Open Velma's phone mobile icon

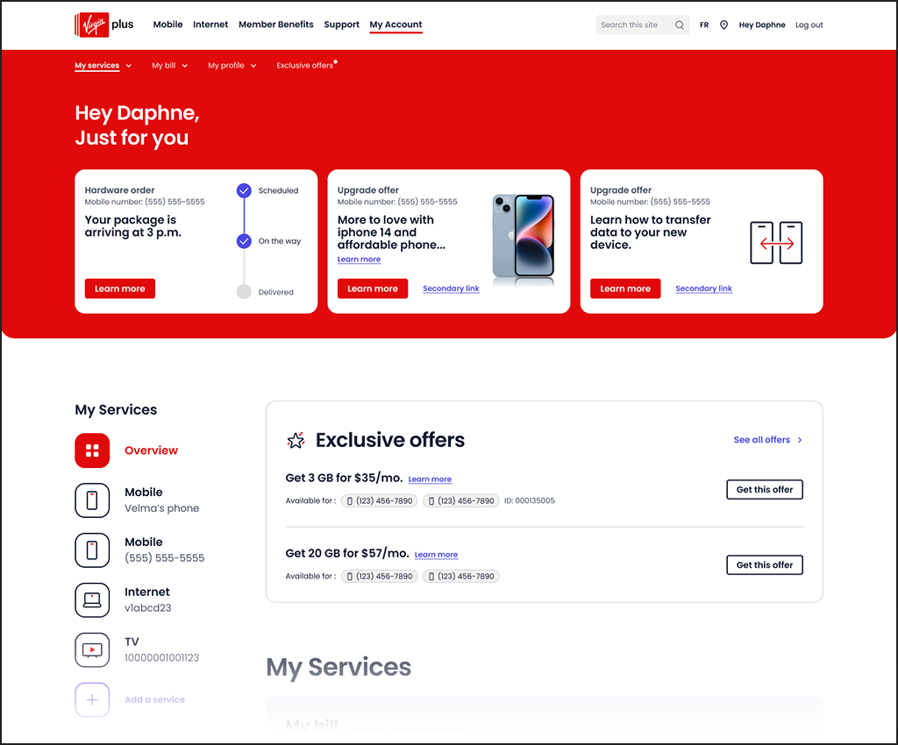point(92,500)
